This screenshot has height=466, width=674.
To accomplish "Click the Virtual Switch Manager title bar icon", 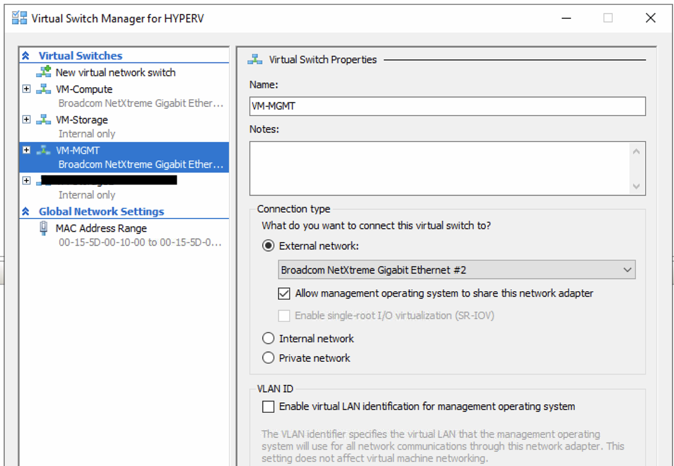I will tap(20, 18).
